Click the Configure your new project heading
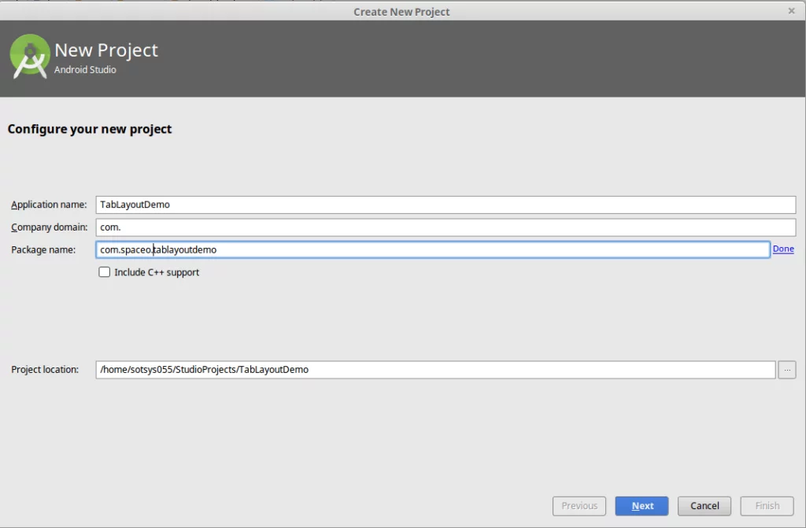 click(90, 129)
